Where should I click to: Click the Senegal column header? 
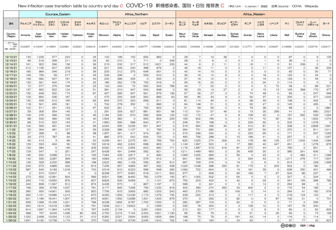(208, 35)
